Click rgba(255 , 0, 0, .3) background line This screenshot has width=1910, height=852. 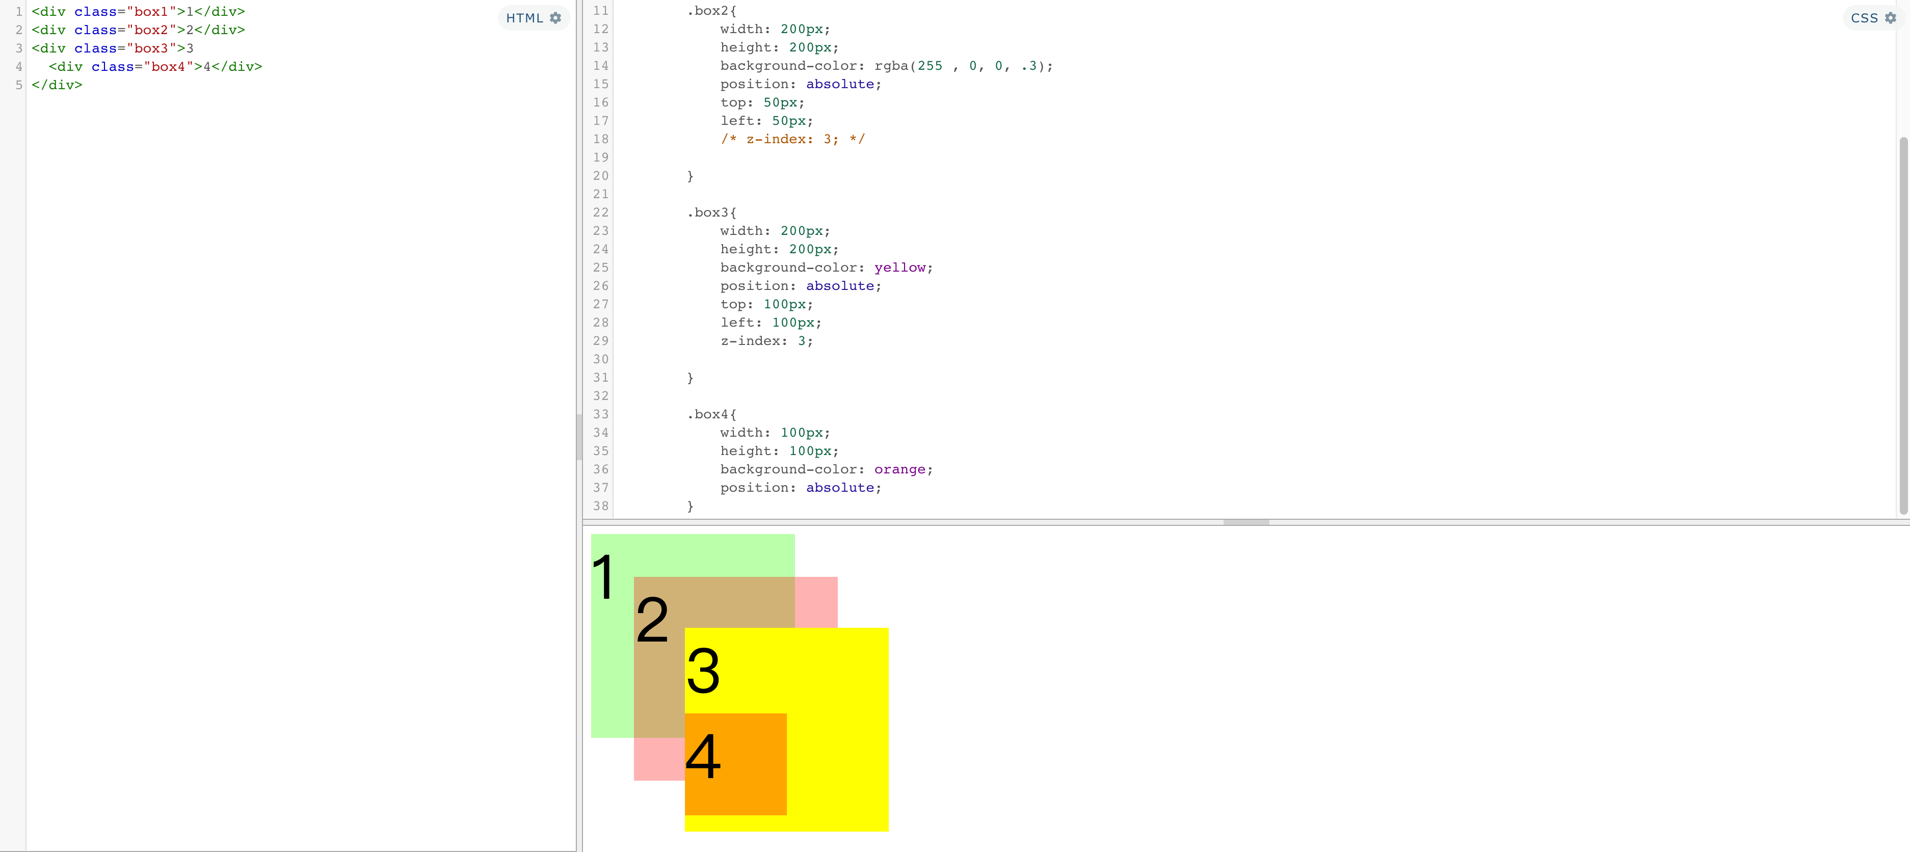tap(886, 66)
